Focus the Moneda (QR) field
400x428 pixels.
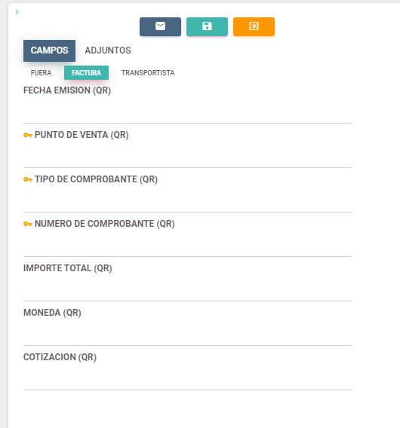187,333
